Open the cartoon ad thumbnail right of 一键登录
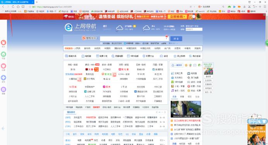The width and height of the screenshot is (268, 145). pos(208,71)
